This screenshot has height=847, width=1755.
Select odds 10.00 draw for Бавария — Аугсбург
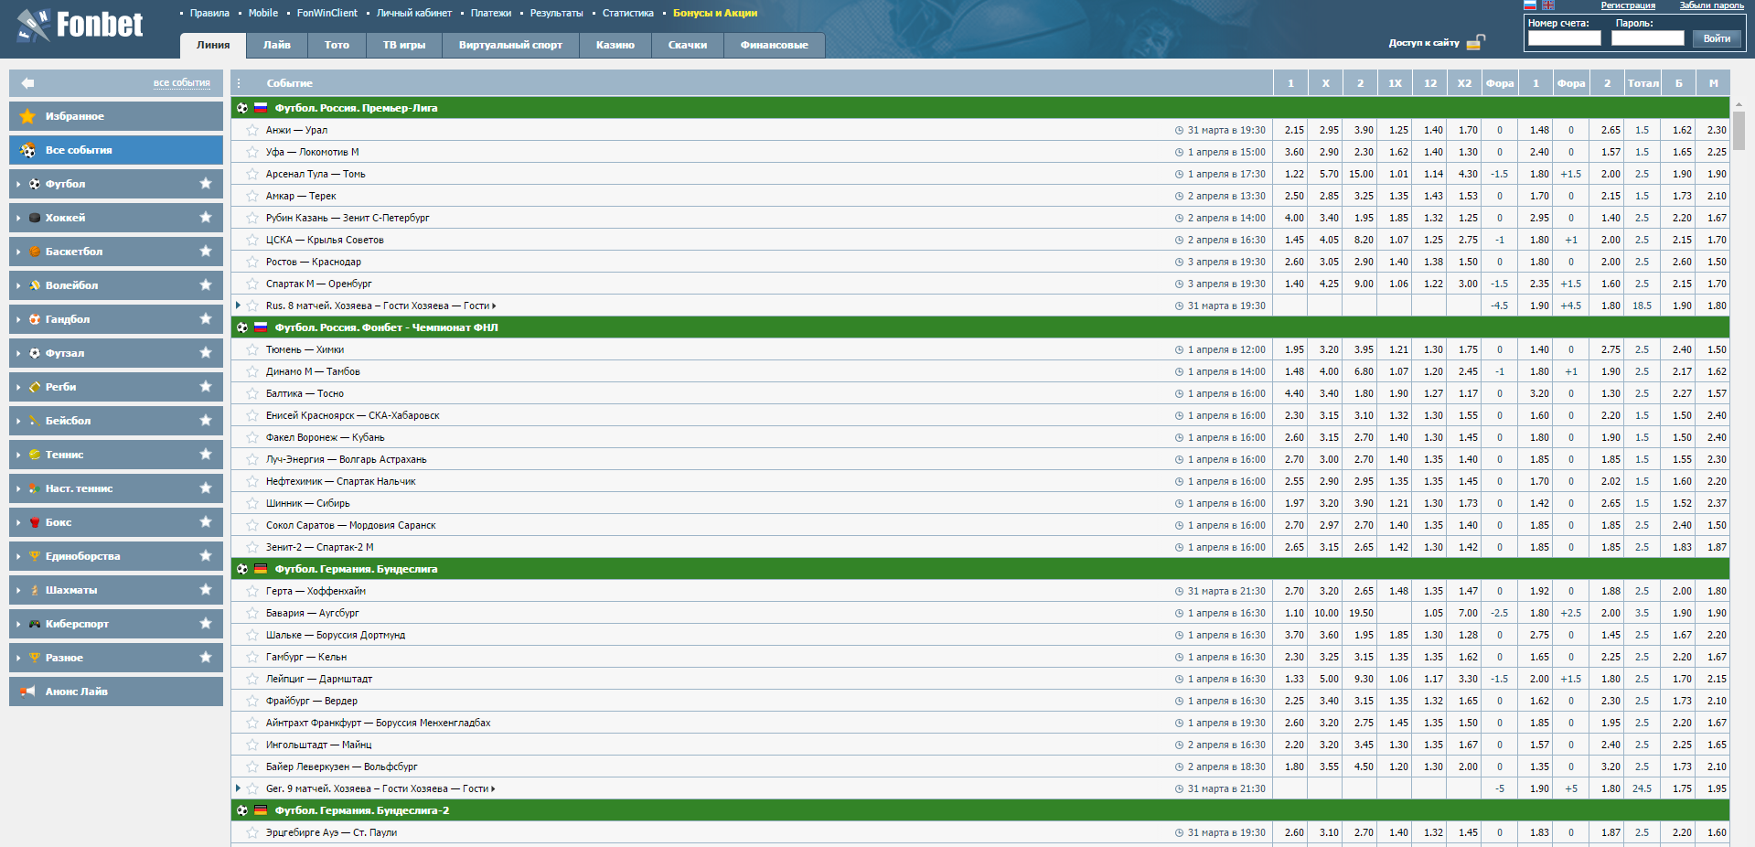pos(1326,613)
